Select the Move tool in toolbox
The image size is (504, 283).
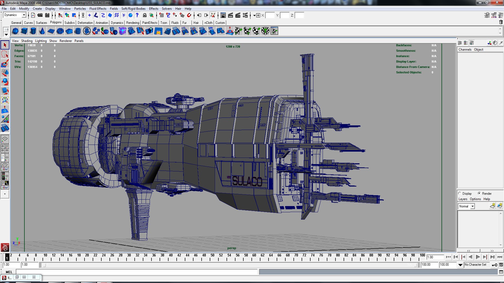tap(5, 73)
